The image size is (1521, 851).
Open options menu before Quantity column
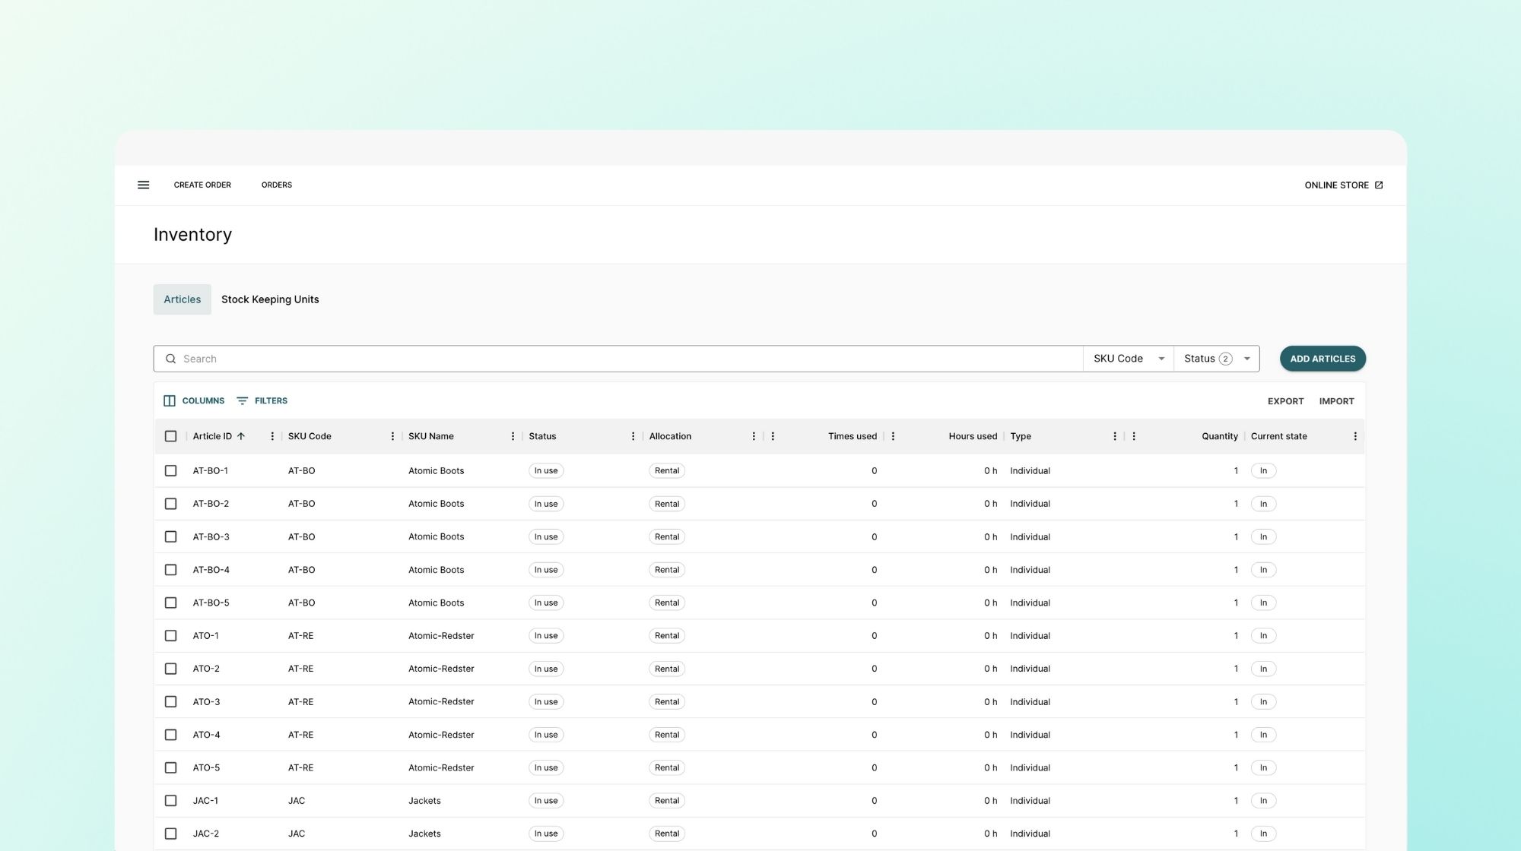pos(1134,436)
